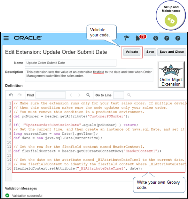Click the 'Validation successful' message

27,196
